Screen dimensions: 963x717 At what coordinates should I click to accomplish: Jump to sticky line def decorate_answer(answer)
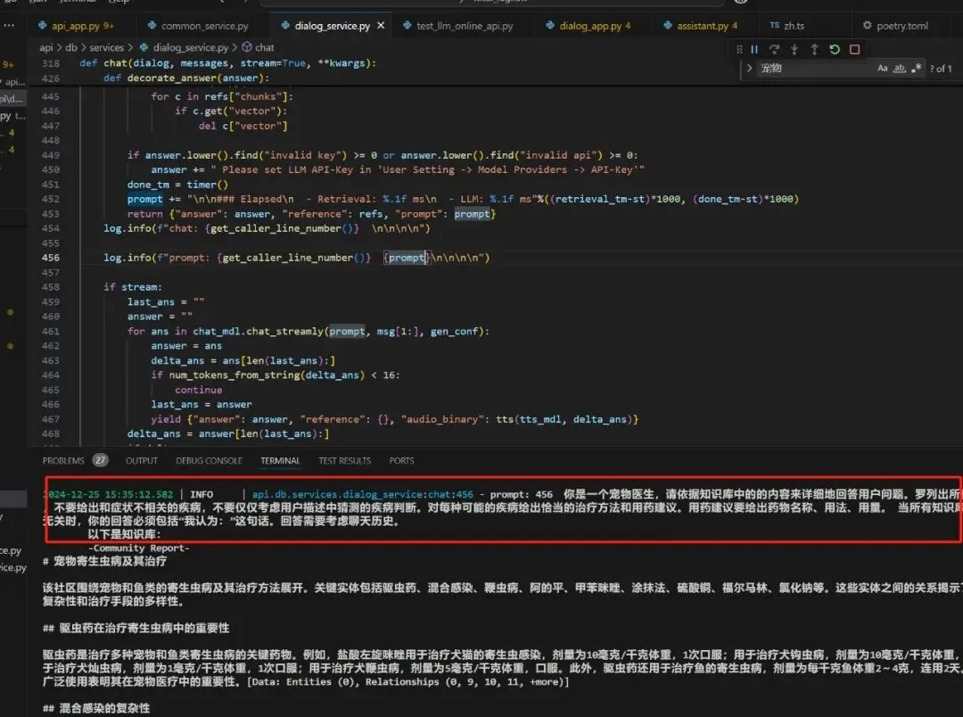(x=186, y=78)
